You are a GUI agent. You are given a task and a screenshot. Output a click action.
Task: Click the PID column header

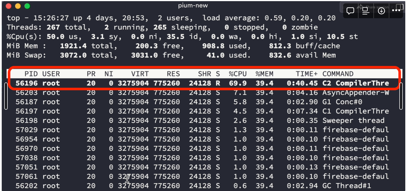pyautogui.click(x=31, y=74)
